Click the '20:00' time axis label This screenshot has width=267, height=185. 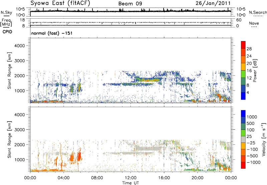pos(197,178)
